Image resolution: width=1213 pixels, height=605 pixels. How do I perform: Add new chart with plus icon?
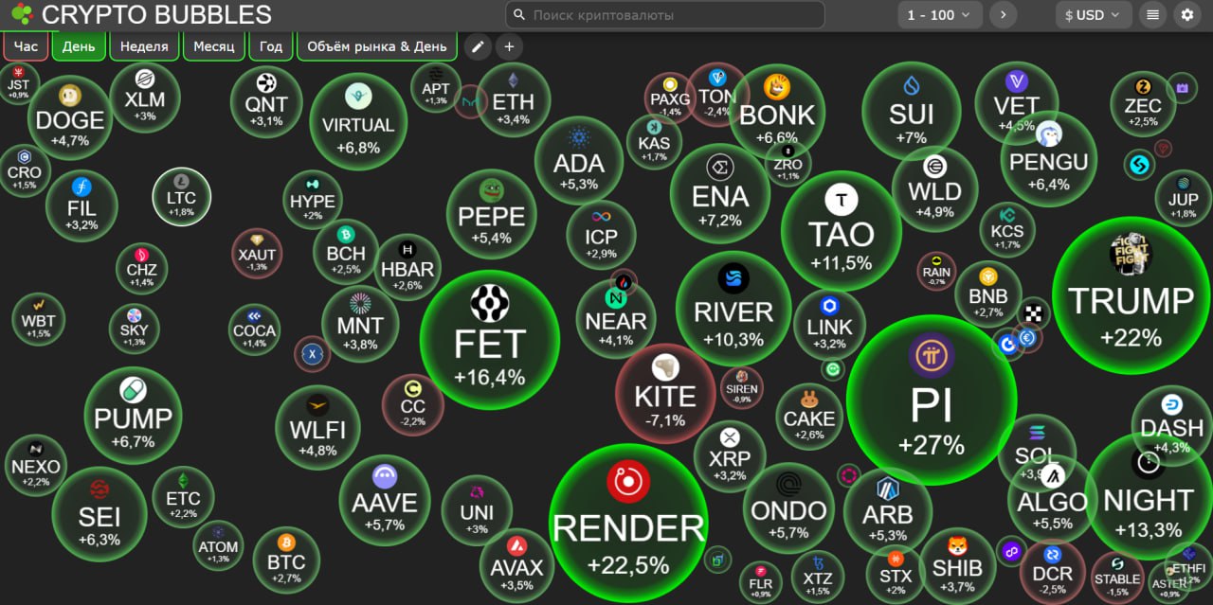click(509, 46)
